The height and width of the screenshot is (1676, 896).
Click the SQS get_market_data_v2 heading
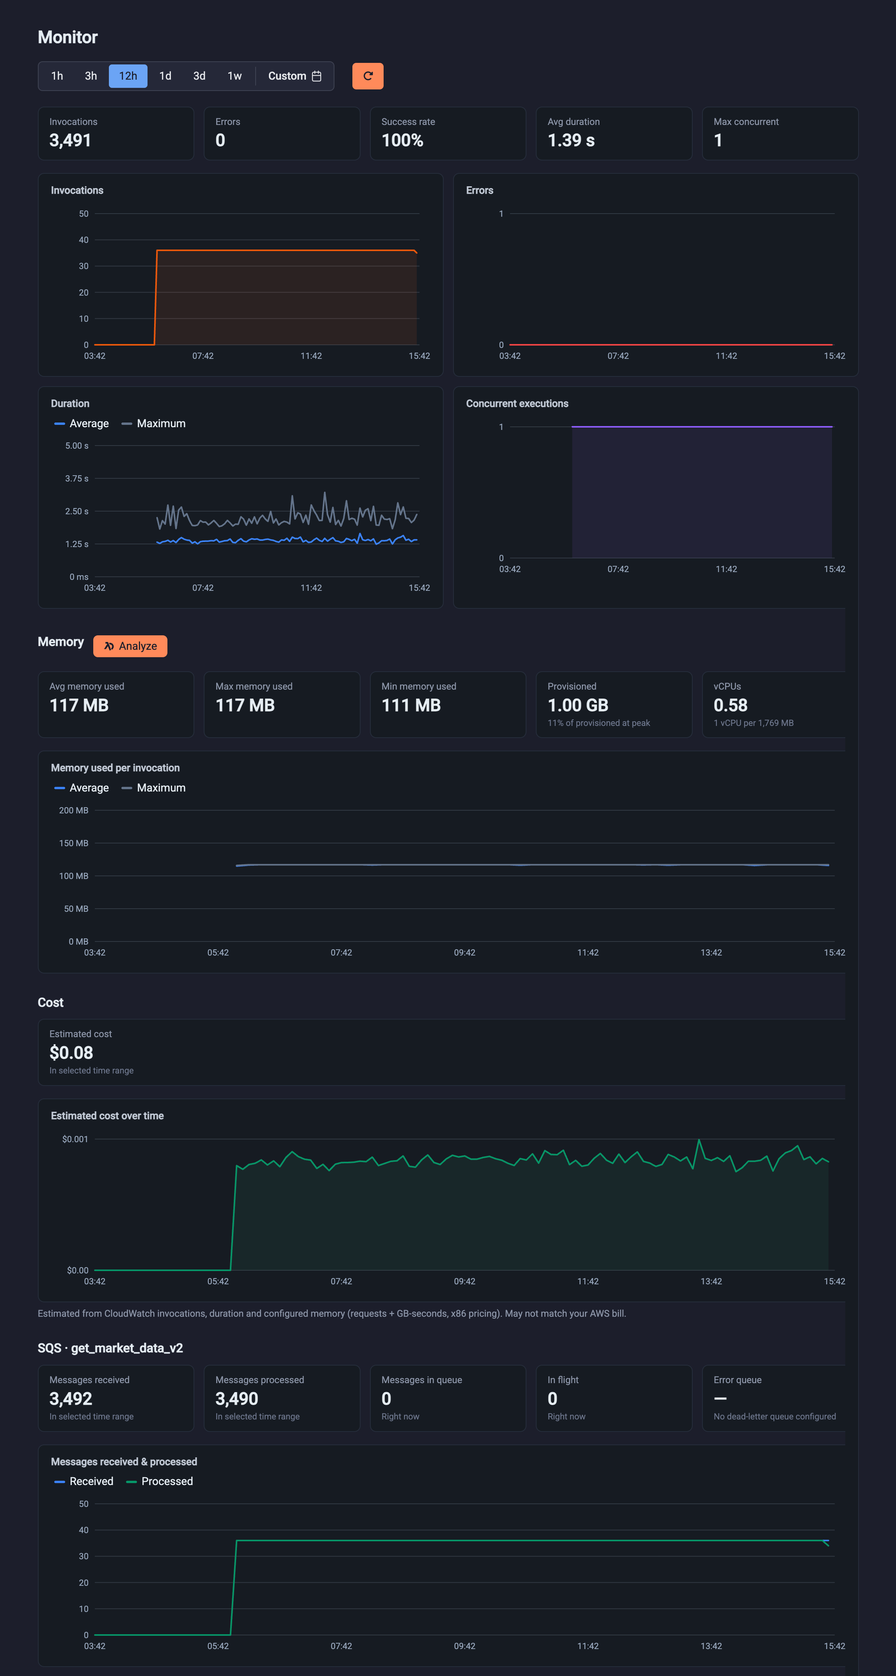pyautogui.click(x=110, y=1348)
